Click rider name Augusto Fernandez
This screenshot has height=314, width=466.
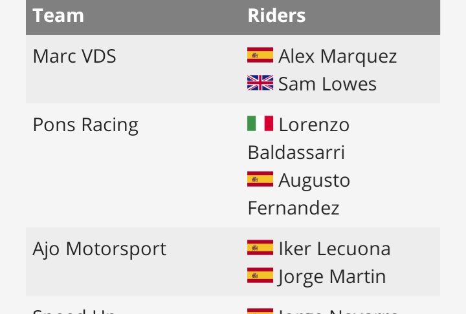[314, 180]
